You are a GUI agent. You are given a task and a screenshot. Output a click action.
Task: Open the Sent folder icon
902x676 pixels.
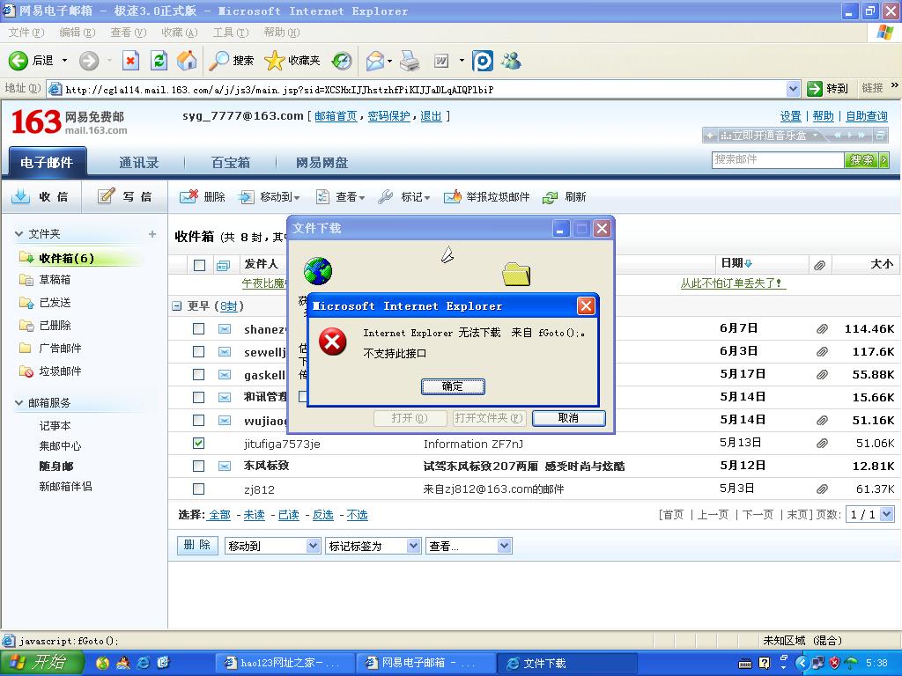[x=26, y=303]
